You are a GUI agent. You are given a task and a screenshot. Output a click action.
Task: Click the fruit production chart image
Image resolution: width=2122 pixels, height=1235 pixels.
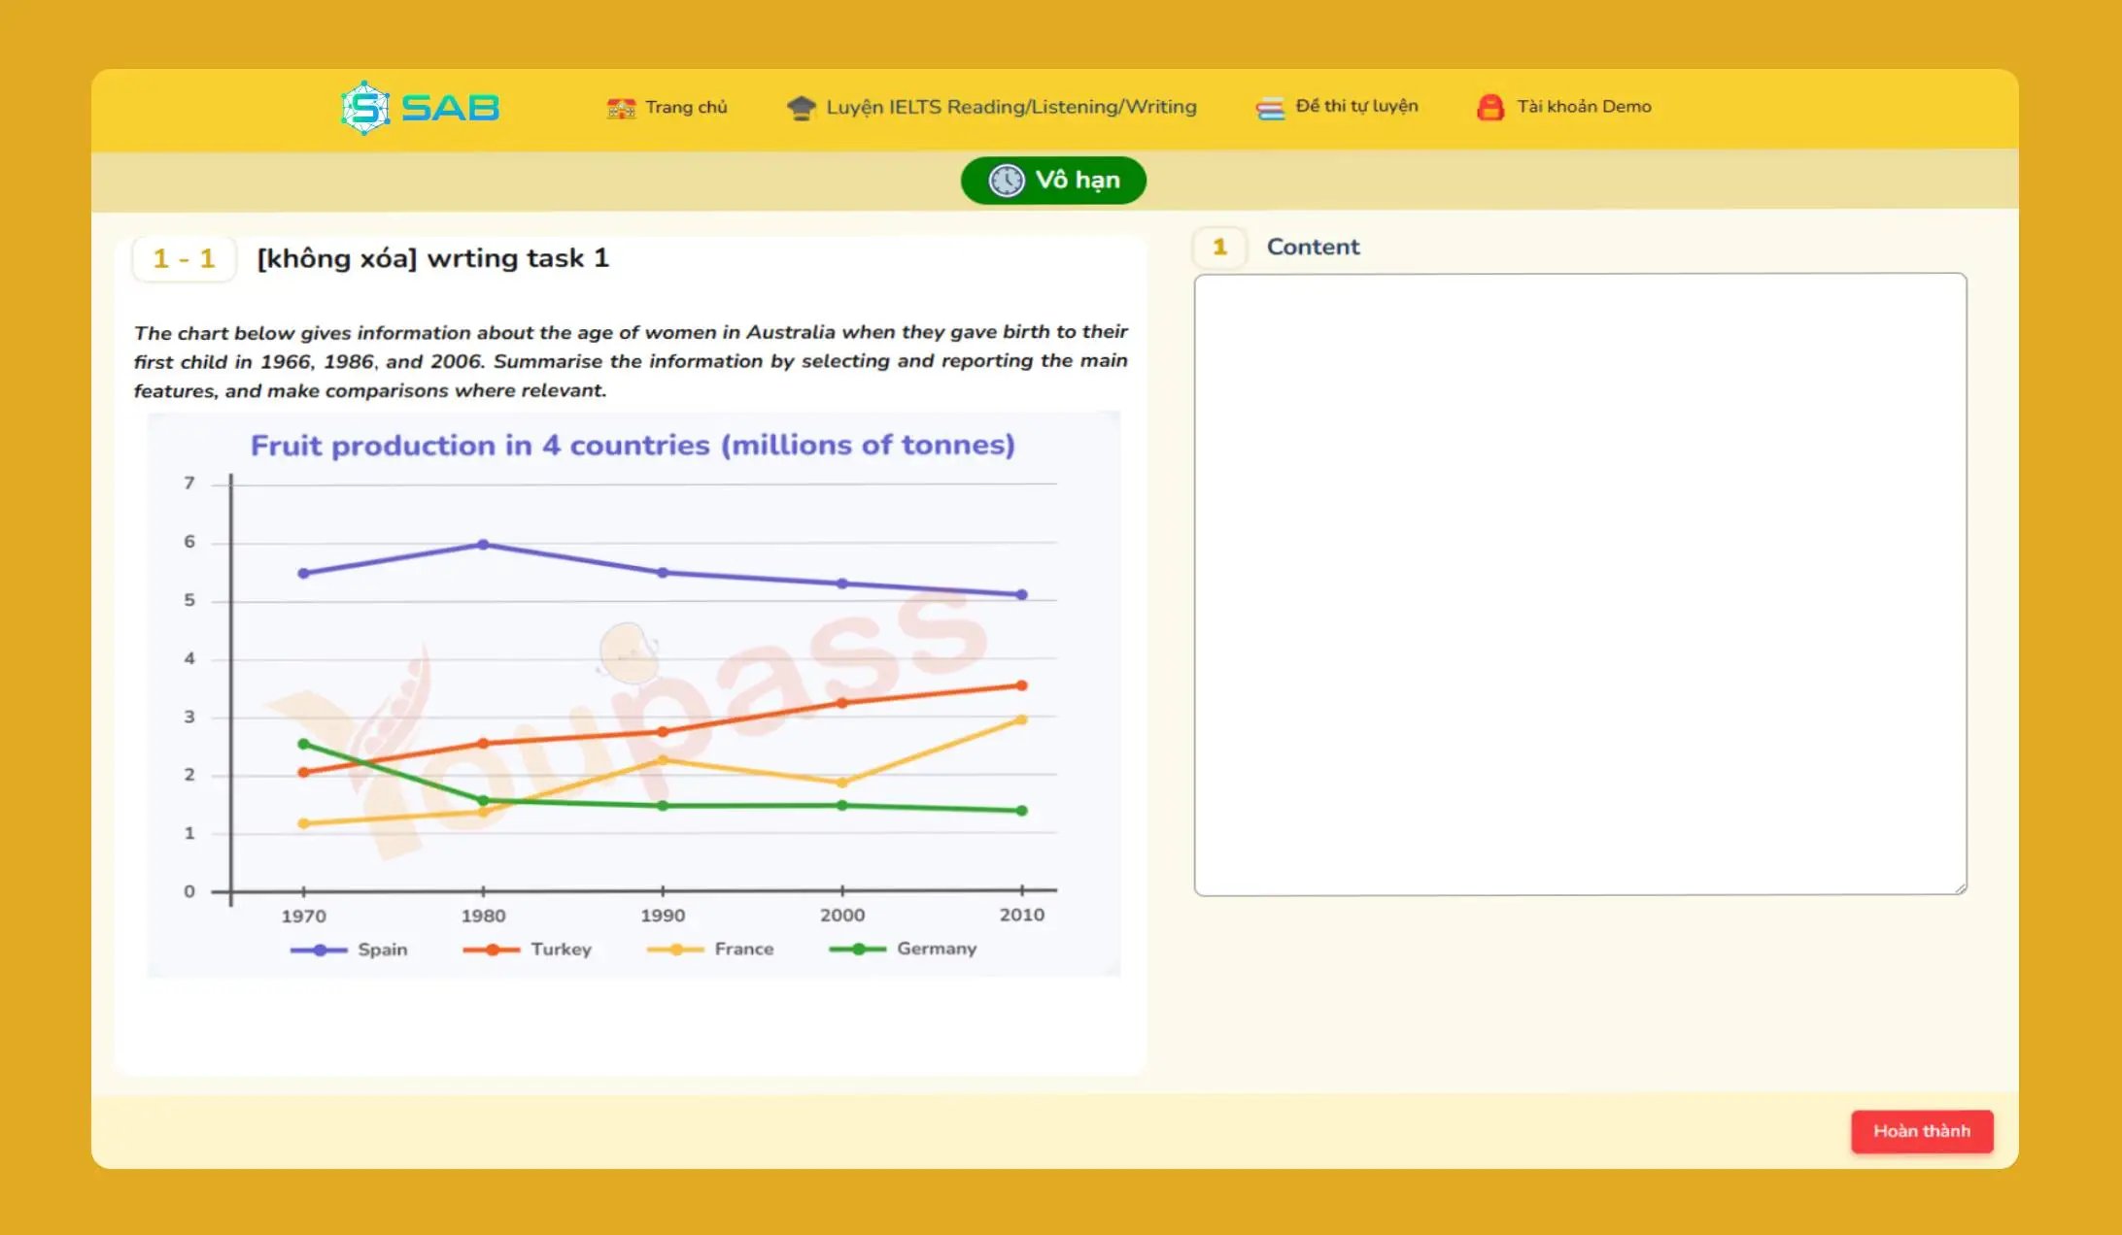(x=633, y=694)
